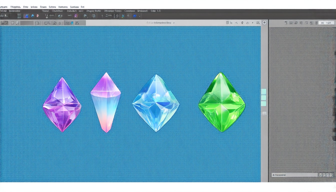
Task: Click the blue globe icon in the toolbar
Action: 135,16
